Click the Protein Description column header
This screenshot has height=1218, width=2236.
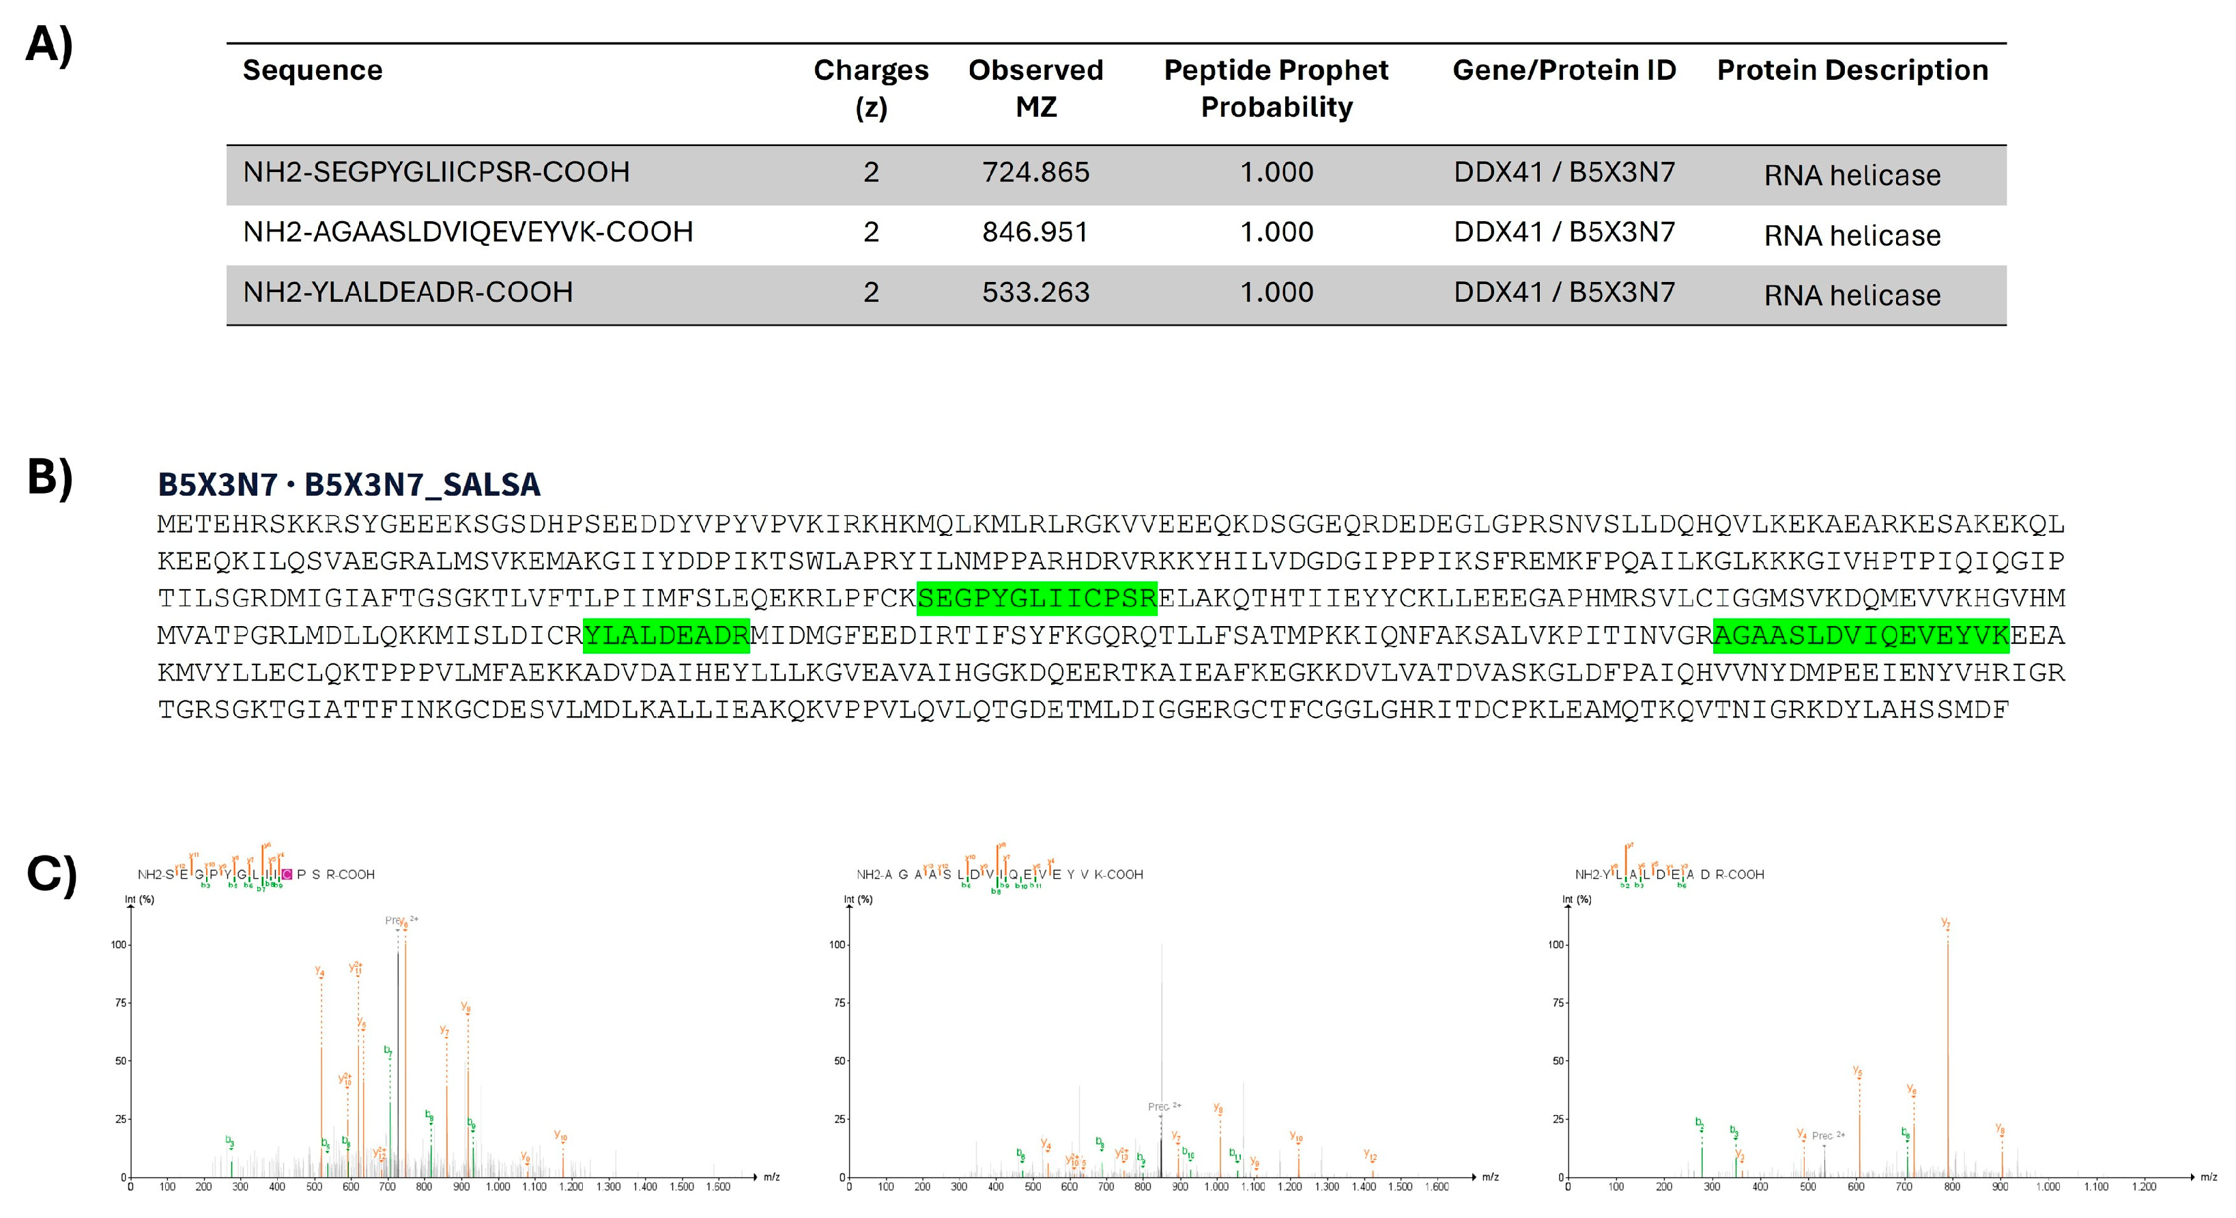tap(1852, 70)
